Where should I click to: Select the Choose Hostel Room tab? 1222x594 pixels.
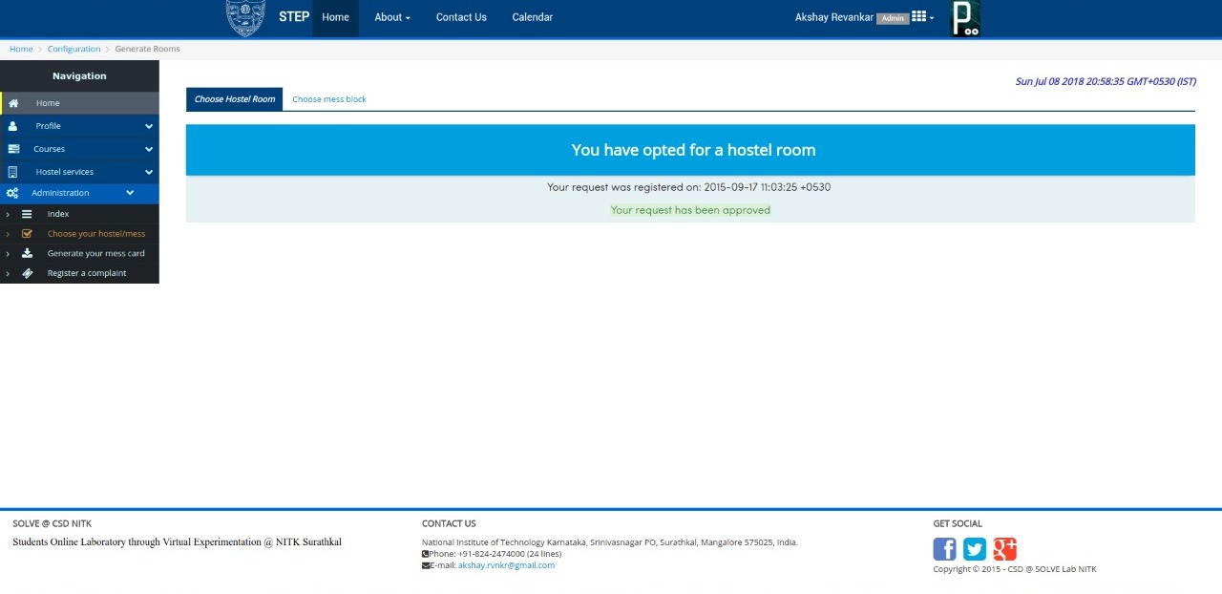(x=234, y=99)
